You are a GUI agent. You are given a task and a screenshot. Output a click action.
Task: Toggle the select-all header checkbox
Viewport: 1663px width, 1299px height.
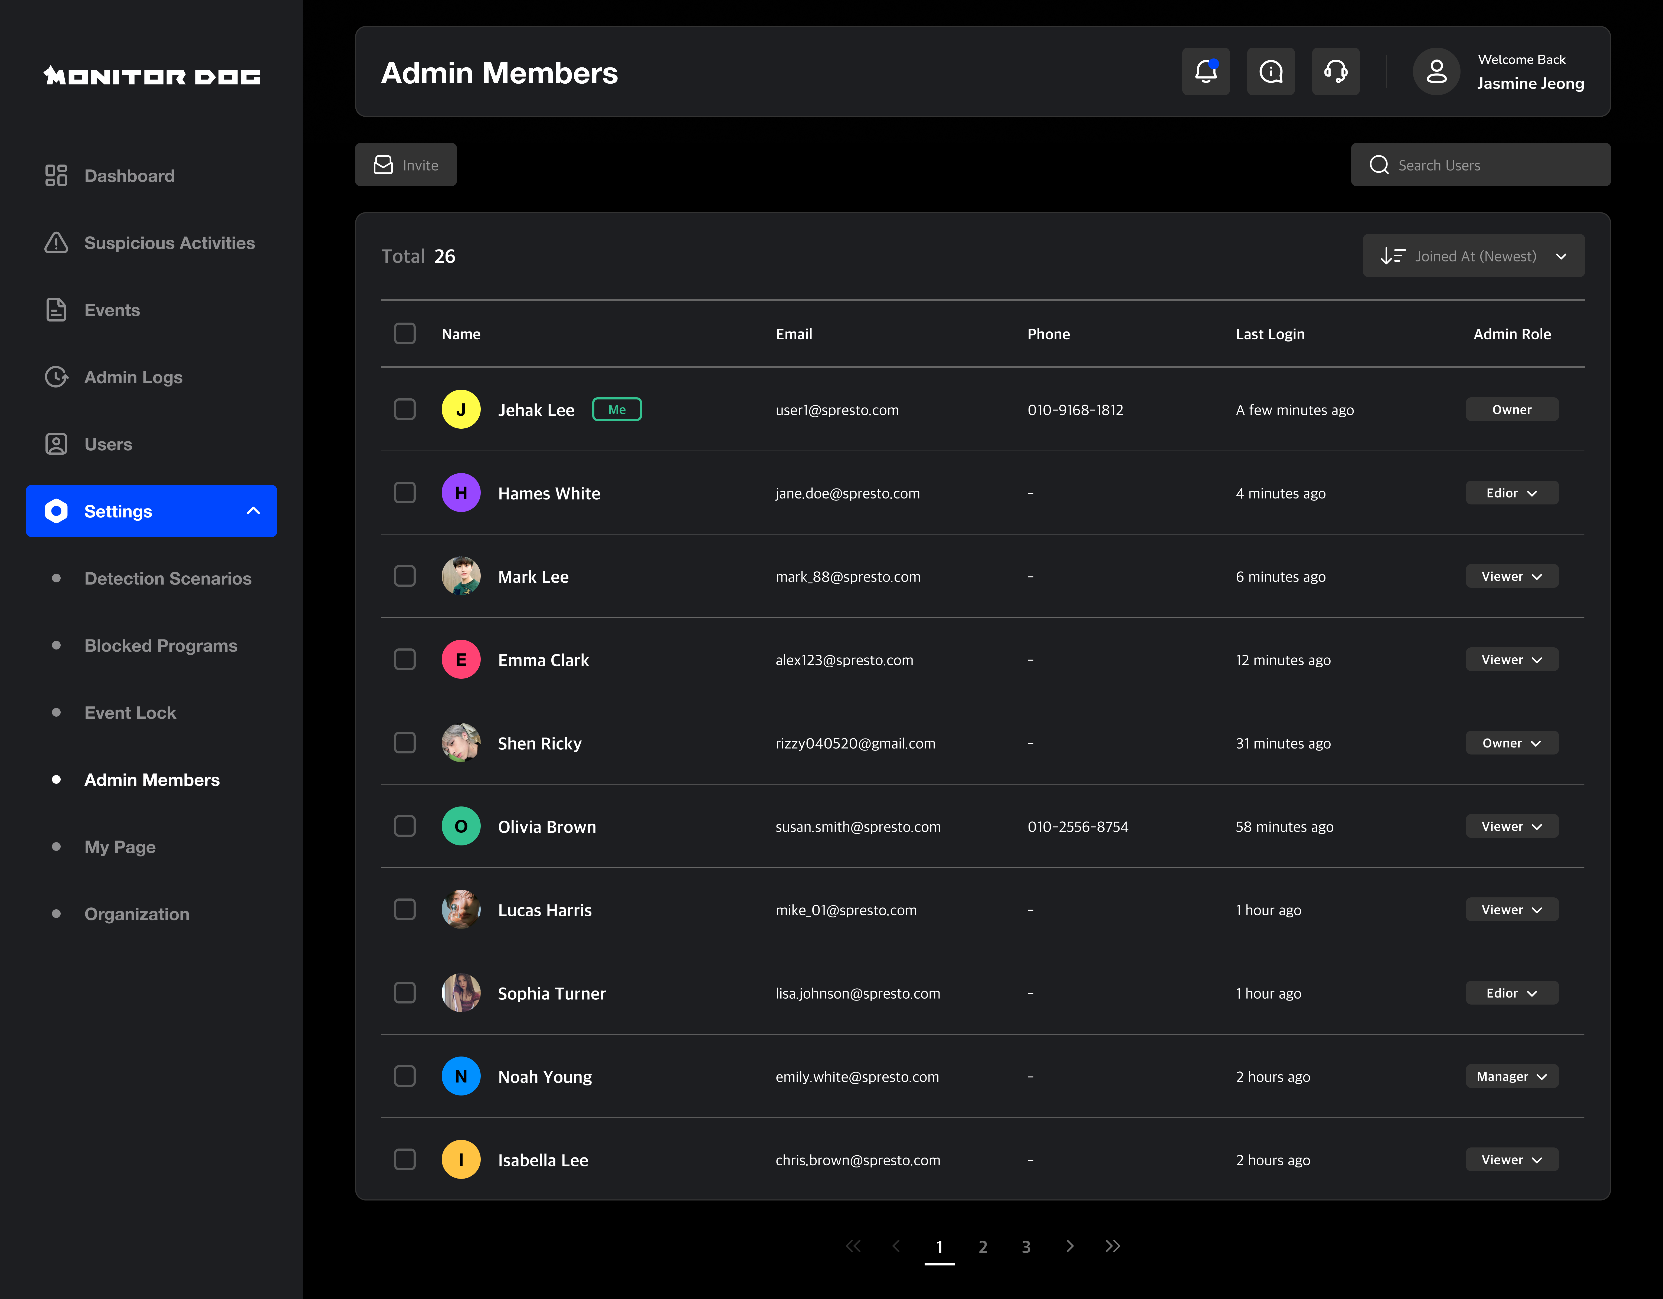(404, 333)
